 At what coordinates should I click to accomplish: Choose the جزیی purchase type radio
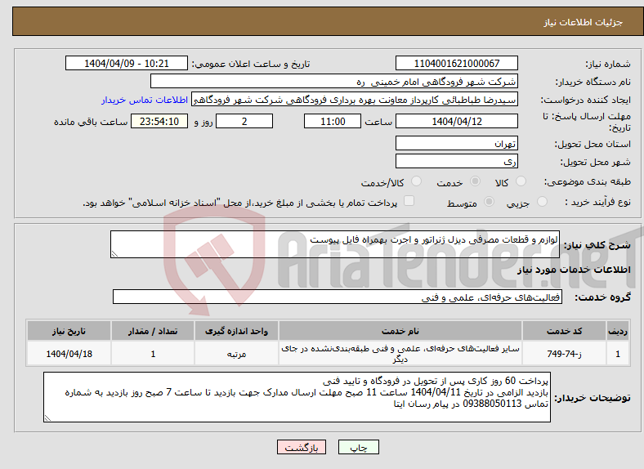(x=542, y=201)
